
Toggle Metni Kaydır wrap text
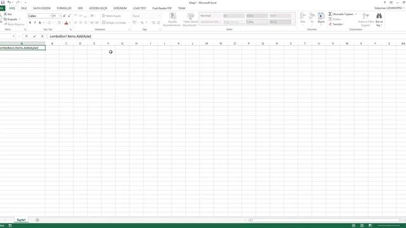112,16
